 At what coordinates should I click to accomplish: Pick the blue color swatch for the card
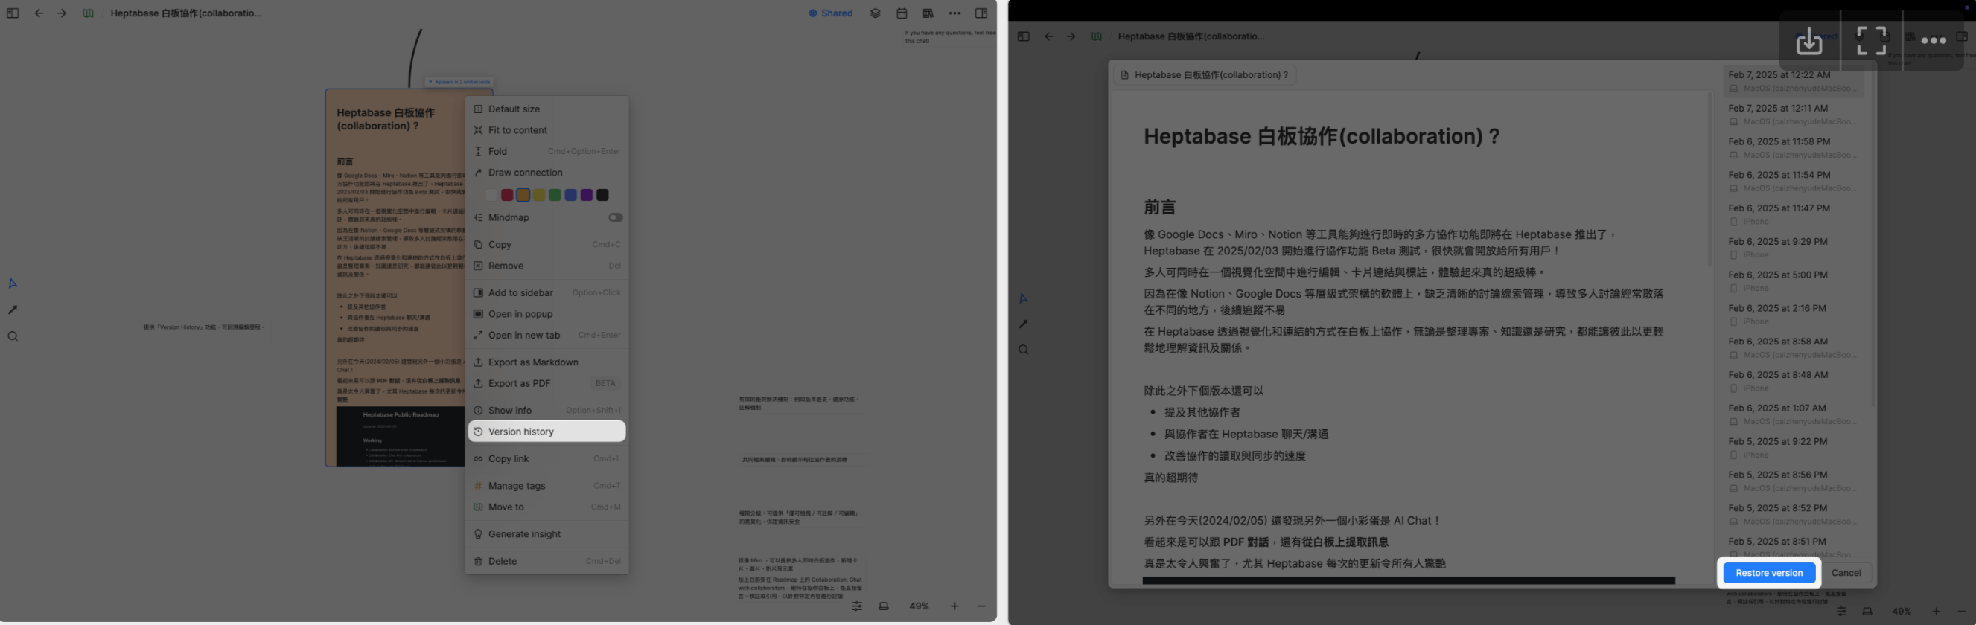point(571,195)
